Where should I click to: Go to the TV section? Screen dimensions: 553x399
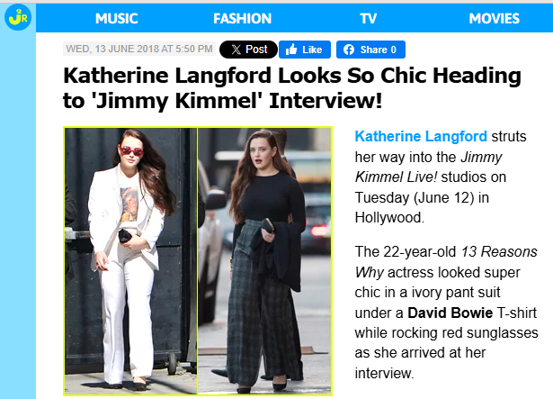[x=368, y=18]
